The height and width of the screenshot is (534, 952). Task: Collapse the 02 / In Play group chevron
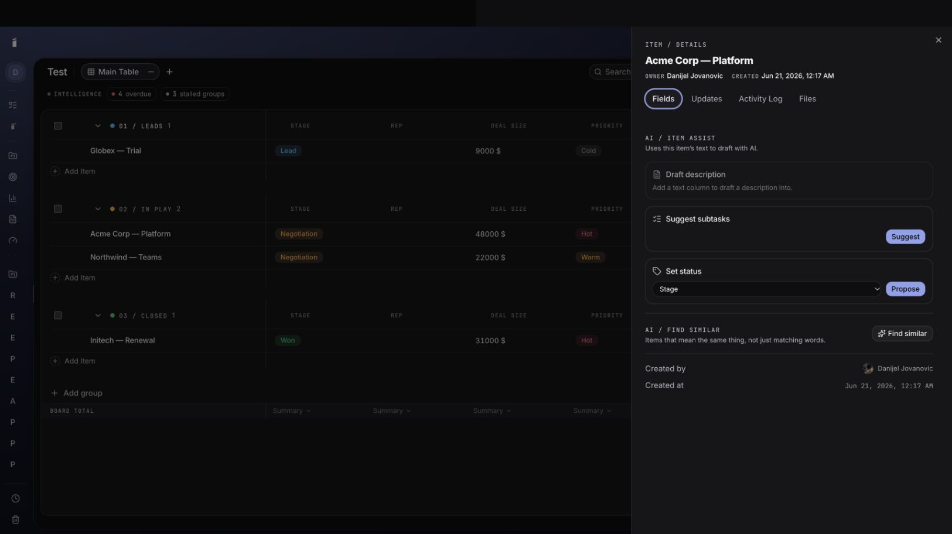(98, 209)
